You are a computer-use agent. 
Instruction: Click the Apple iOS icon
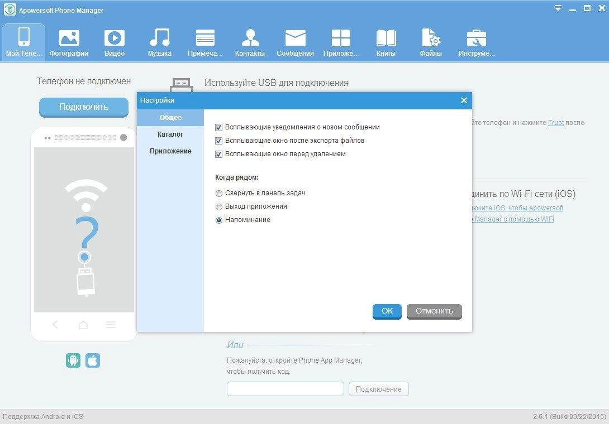pos(92,360)
